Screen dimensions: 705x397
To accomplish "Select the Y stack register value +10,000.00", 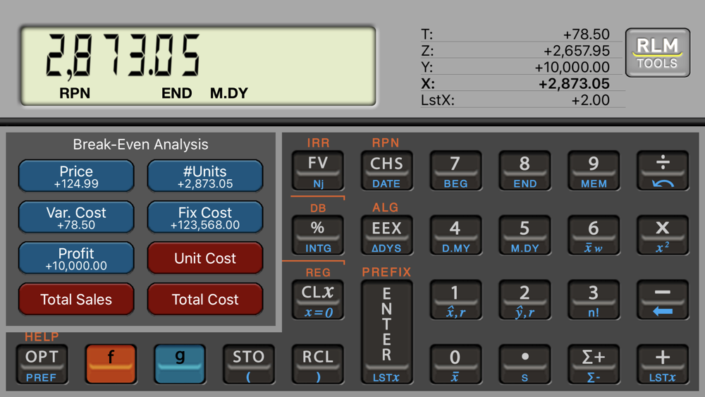I will click(572, 67).
